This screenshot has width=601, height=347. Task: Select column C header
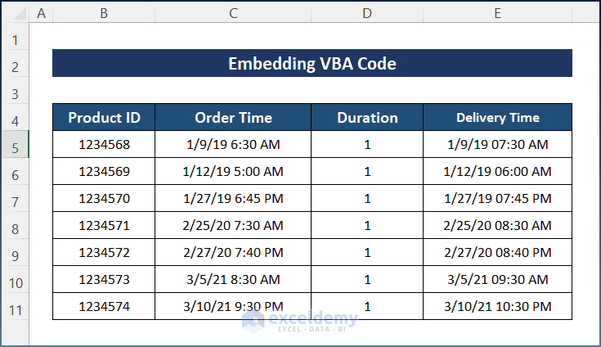233,13
